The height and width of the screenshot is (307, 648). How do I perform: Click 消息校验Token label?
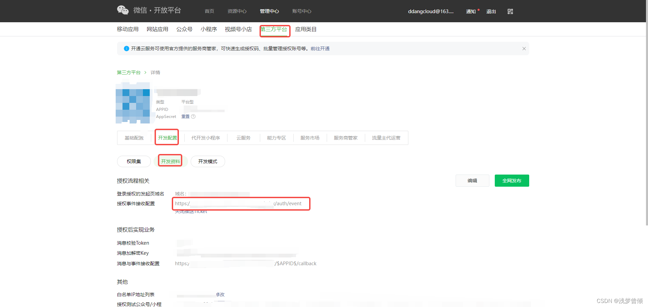[133, 243]
